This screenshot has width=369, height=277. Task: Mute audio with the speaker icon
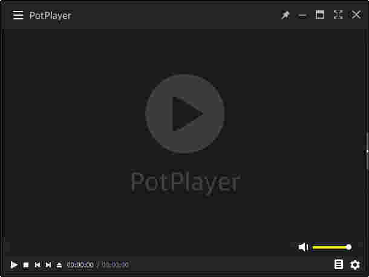coord(303,247)
